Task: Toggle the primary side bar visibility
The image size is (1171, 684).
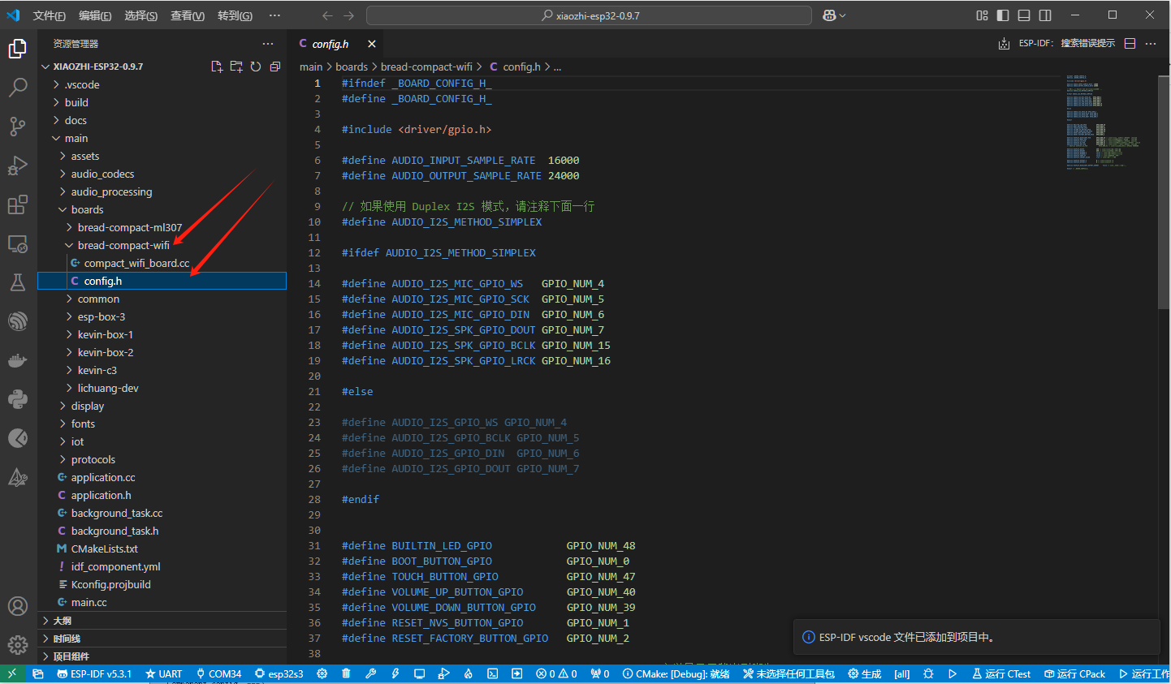Action: 1003,15
